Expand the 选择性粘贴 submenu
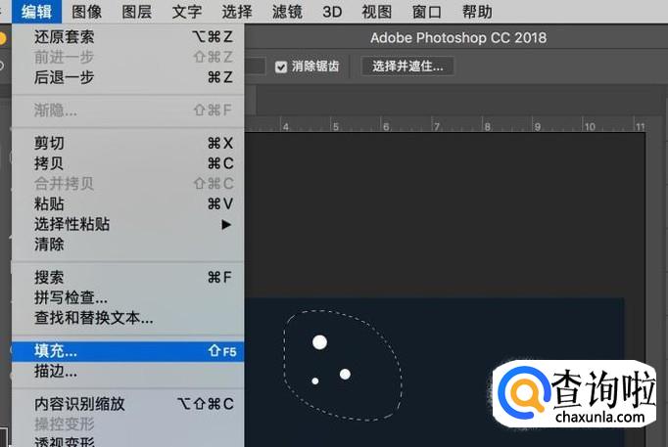Viewport: 668px width, 447px height. click(127, 224)
